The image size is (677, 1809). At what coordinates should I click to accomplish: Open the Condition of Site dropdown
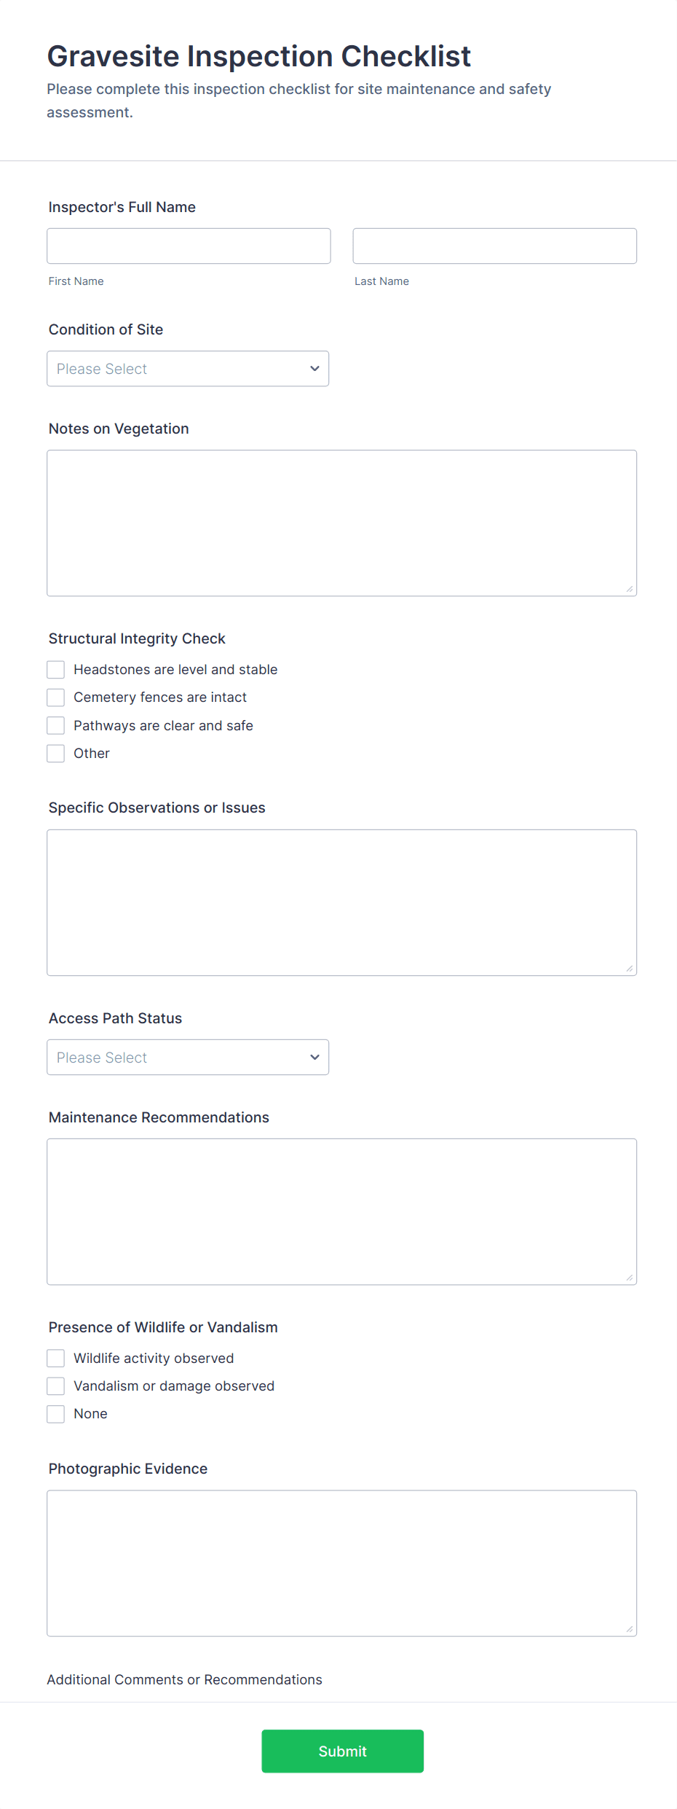click(x=188, y=369)
